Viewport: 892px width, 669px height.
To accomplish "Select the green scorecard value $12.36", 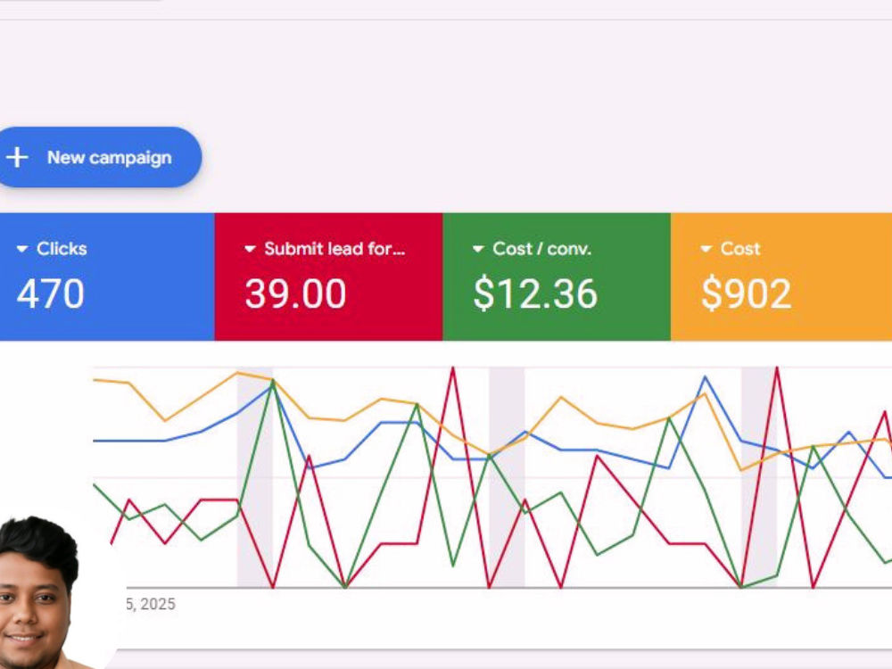I will (535, 294).
